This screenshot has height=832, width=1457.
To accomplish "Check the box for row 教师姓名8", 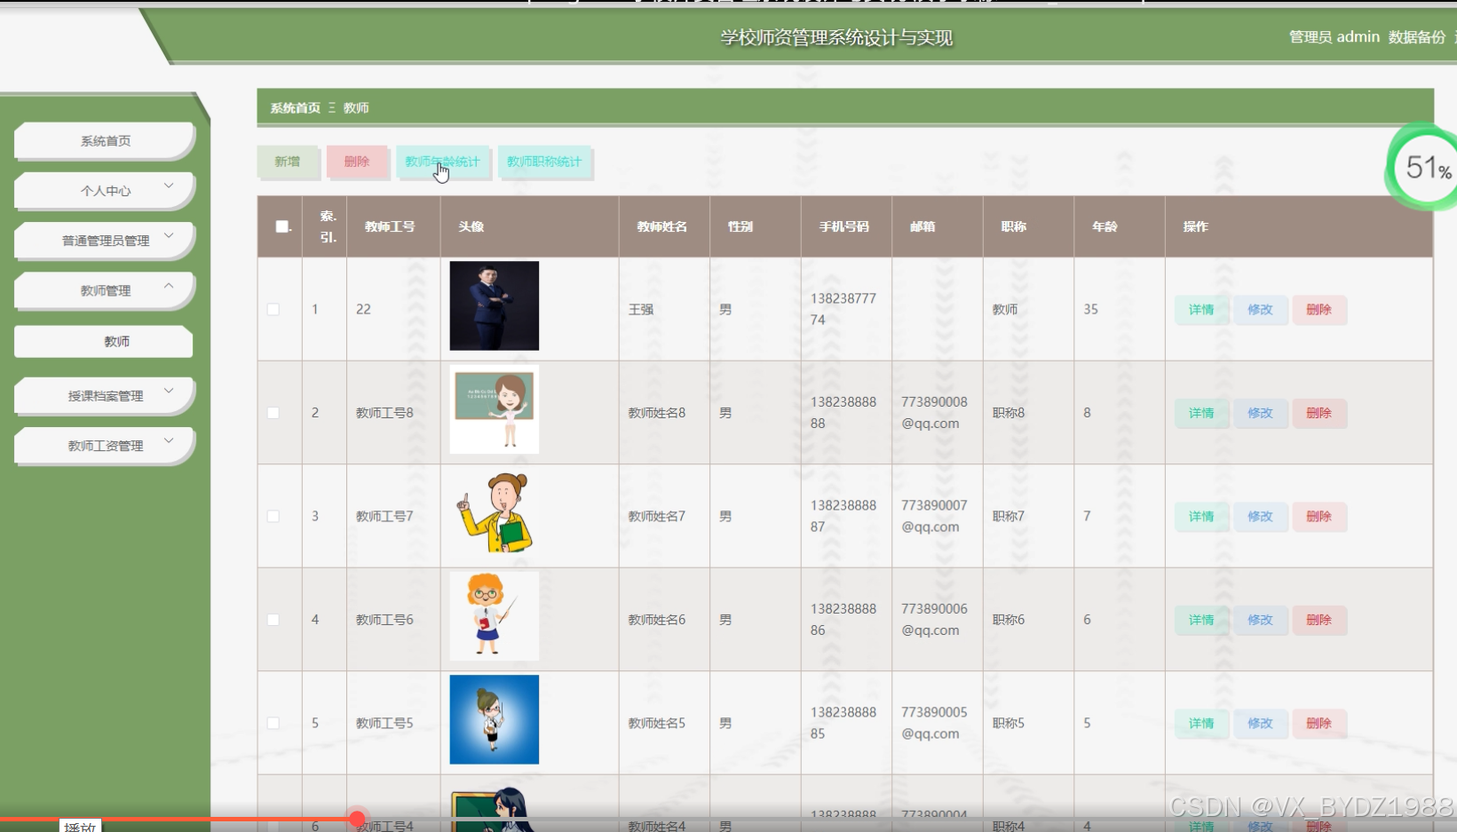I will pos(273,413).
